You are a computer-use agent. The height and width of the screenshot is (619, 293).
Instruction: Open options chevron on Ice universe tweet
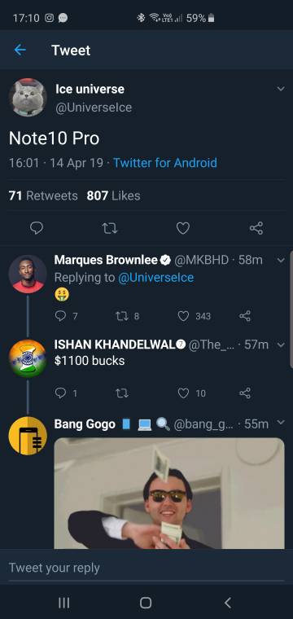click(281, 89)
